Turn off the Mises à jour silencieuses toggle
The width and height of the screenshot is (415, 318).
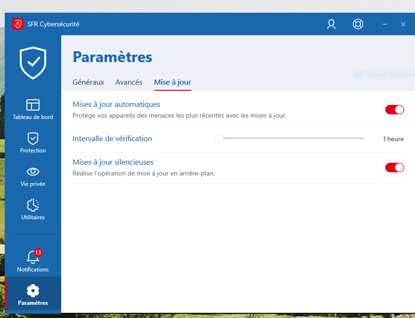click(395, 167)
